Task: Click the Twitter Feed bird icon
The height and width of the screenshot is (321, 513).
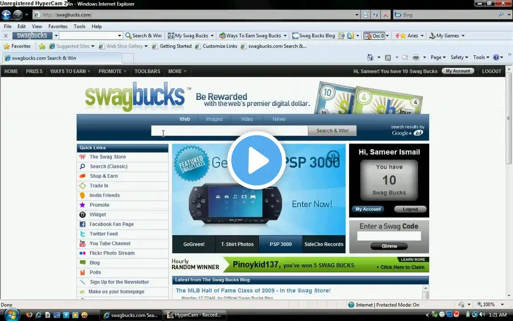Action: (82, 234)
